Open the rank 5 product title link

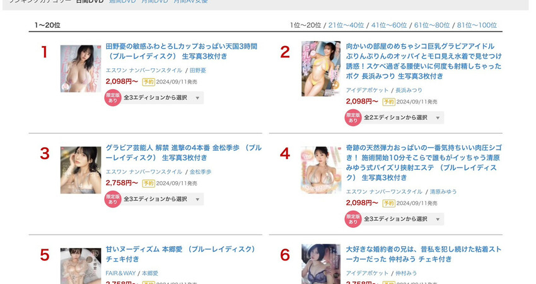pos(182,254)
